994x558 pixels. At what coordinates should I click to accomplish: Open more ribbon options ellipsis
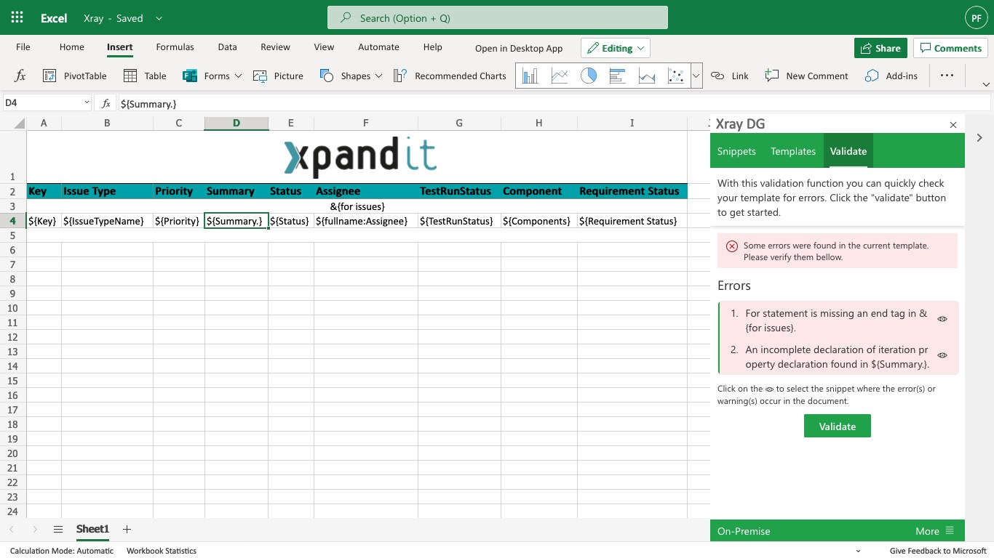(x=947, y=76)
